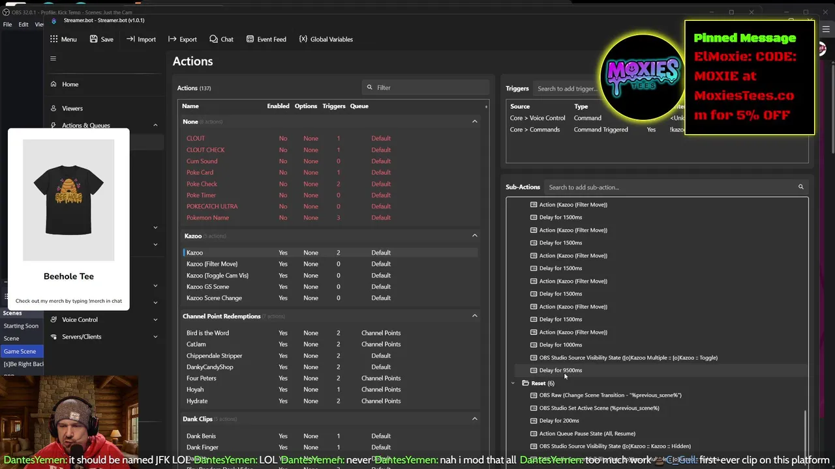
Task: Click the Save toolbar button
Action: point(102,39)
